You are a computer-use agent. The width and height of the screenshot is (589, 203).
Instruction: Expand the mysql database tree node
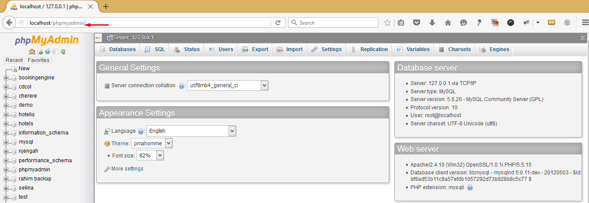click(x=6, y=142)
